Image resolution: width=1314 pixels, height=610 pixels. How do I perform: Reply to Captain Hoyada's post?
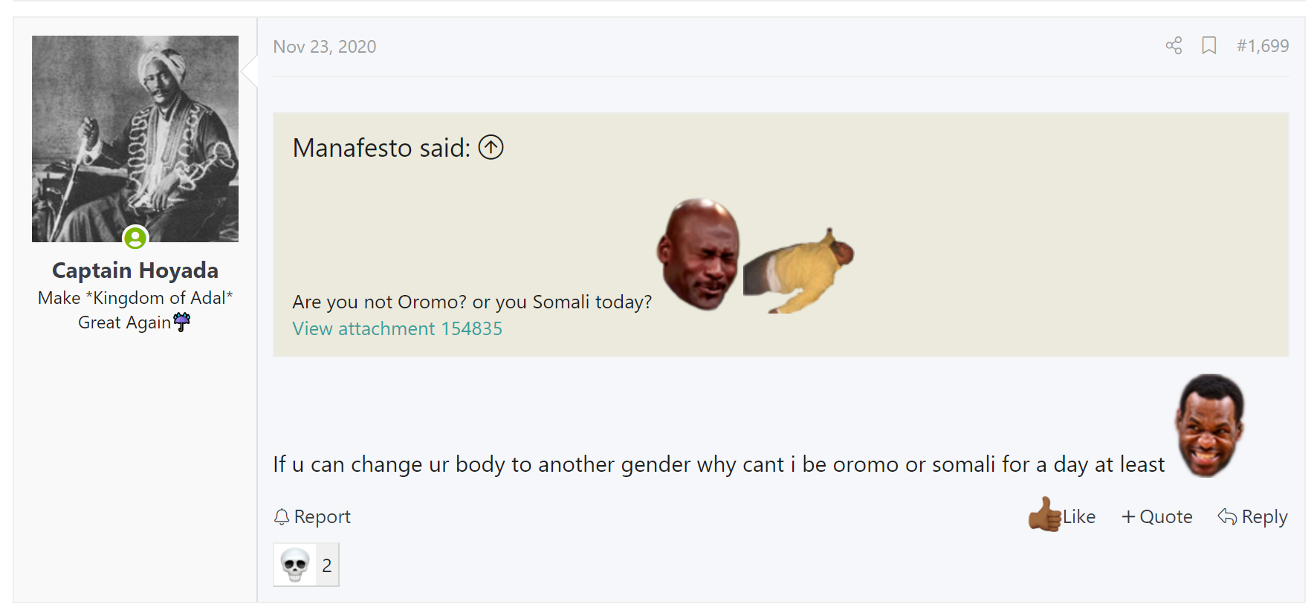click(1252, 516)
